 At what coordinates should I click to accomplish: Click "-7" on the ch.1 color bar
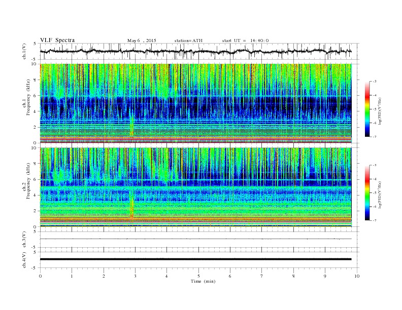[374, 137]
